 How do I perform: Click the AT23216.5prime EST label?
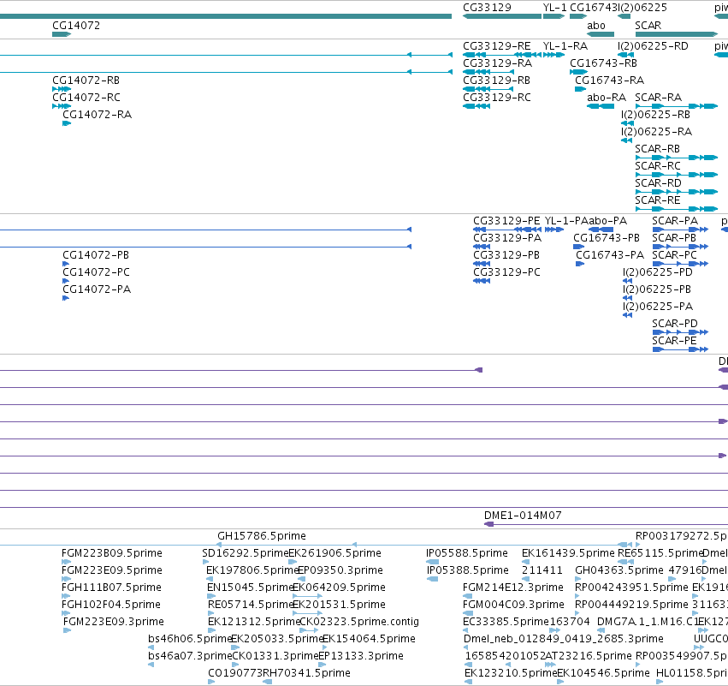pyautogui.click(x=589, y=656)
